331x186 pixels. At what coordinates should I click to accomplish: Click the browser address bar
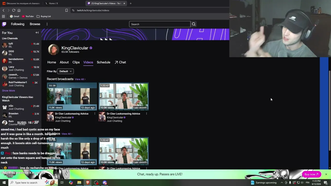coord(150,10)
